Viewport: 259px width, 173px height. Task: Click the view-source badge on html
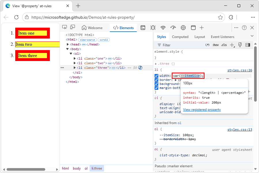click(x=87, y=40)
